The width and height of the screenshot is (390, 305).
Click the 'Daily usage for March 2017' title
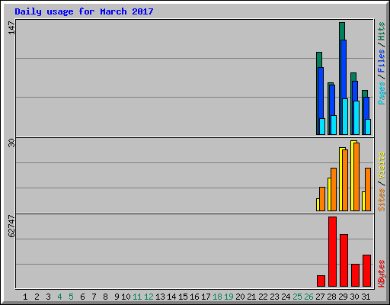coord(84,11)
